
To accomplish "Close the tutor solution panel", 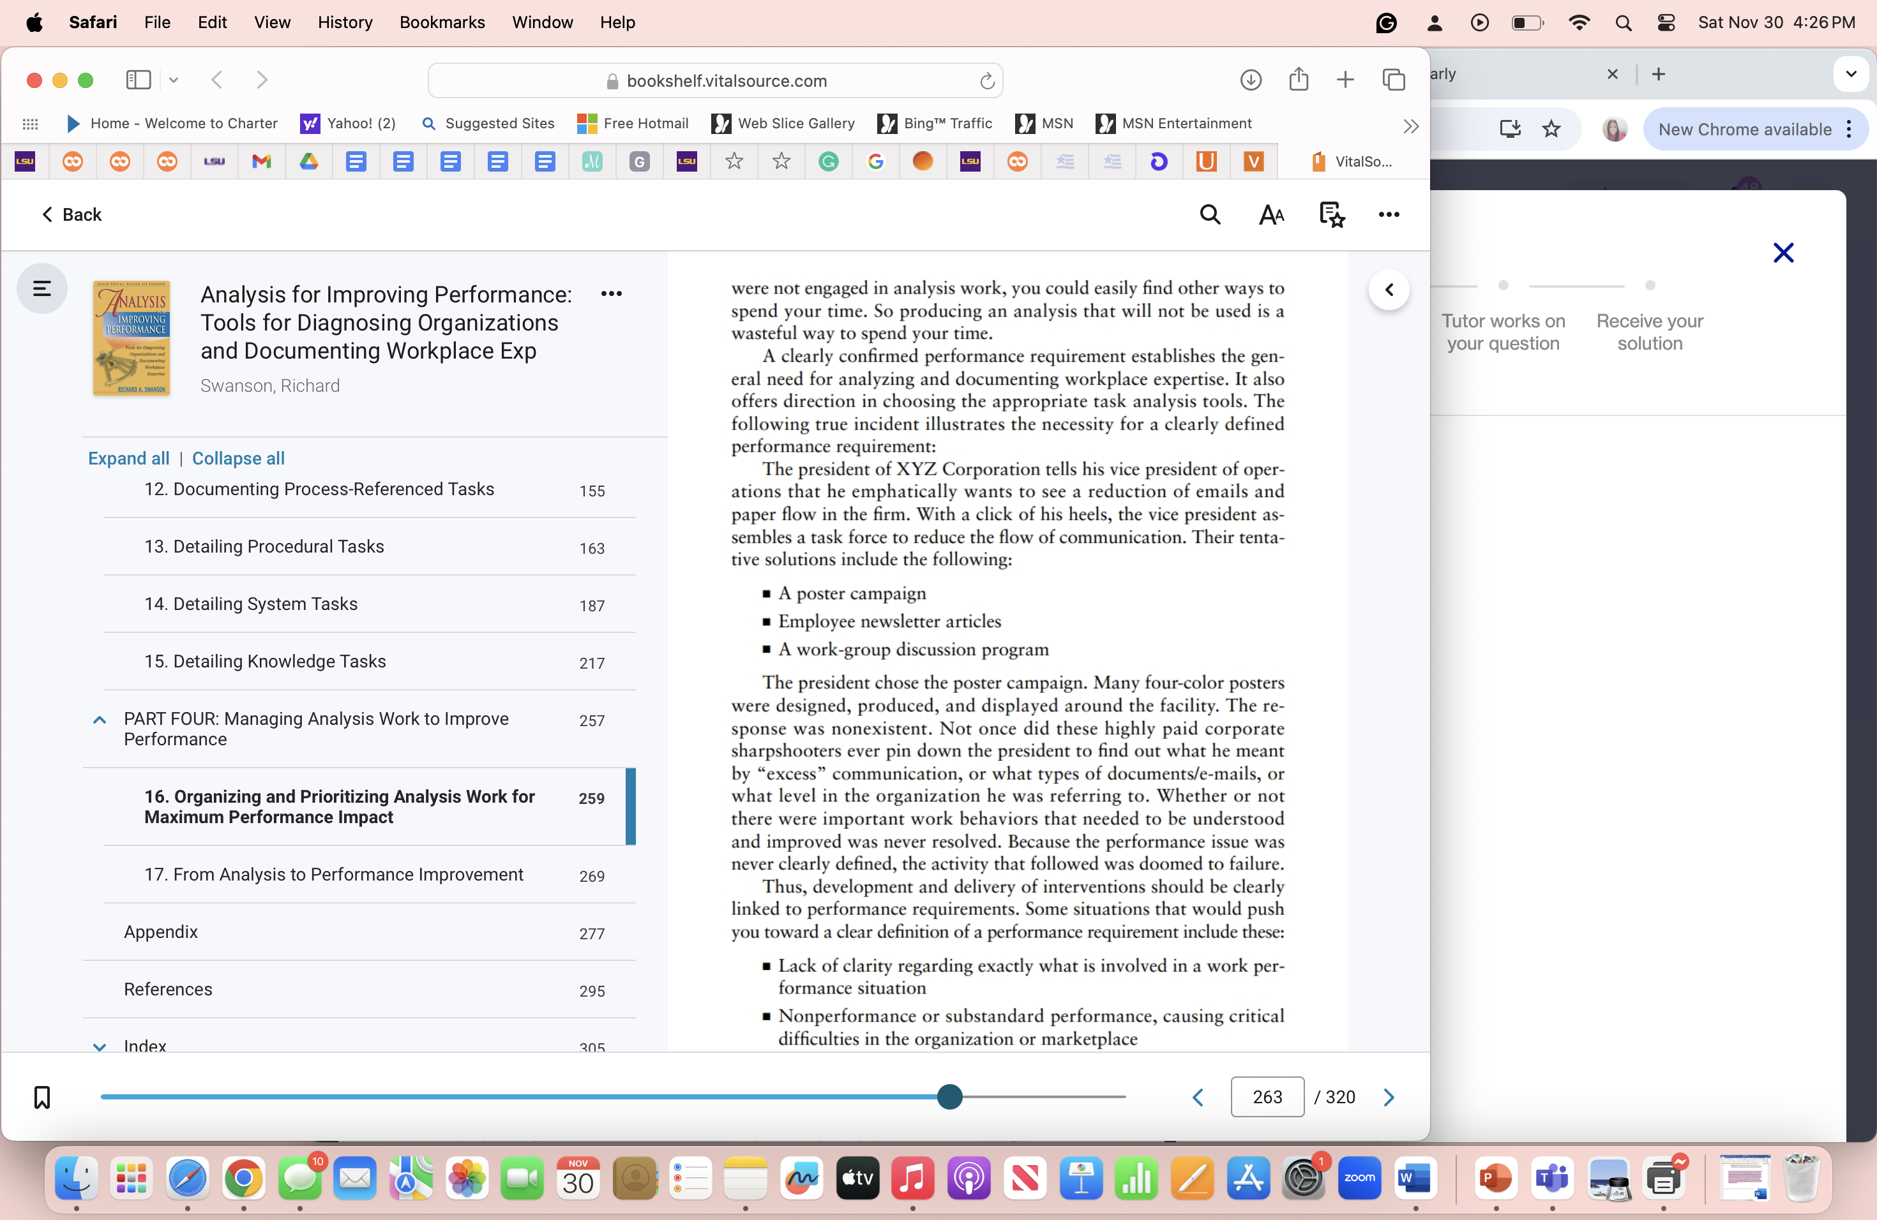I will pyautogui.click(x=1783, y=252).
